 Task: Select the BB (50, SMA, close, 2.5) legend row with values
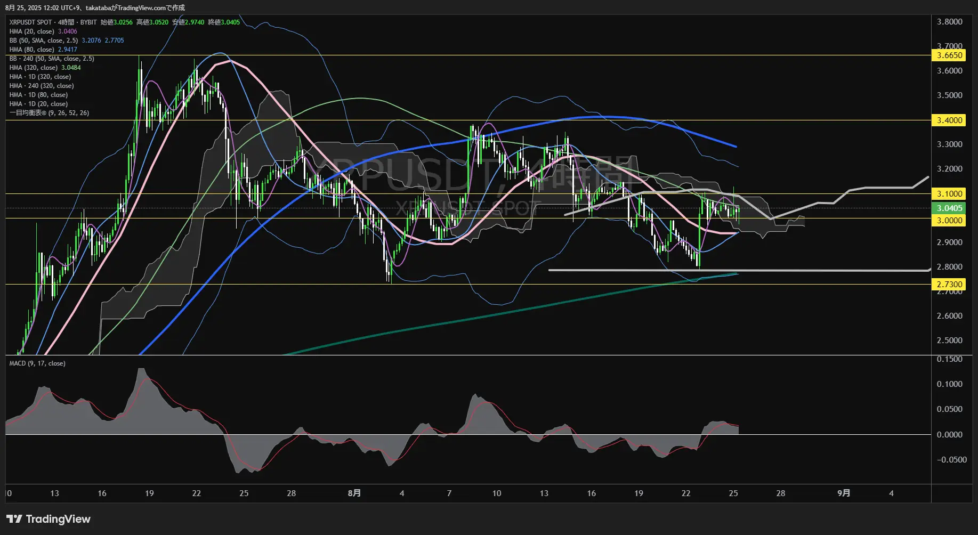click(x=67, y=40)
